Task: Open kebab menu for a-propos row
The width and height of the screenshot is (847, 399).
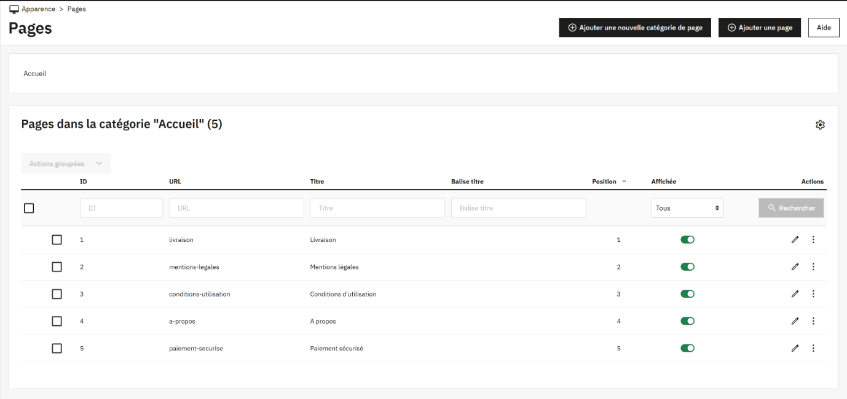Action: 813,321
